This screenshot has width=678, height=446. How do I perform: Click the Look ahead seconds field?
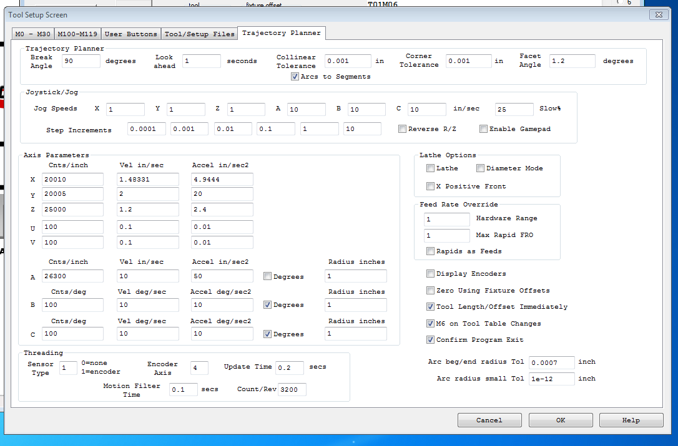202,61
